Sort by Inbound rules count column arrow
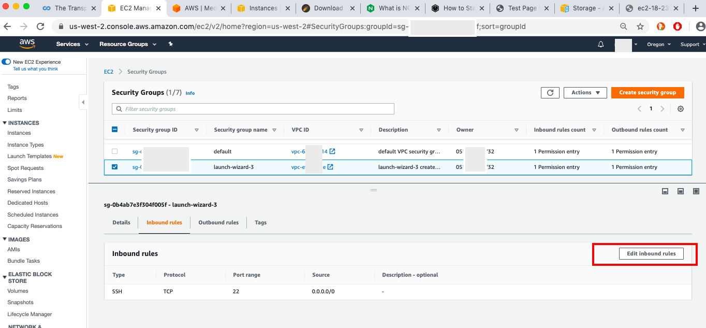The width and height of the screenshot is (706, 328). tap(594, 130)
